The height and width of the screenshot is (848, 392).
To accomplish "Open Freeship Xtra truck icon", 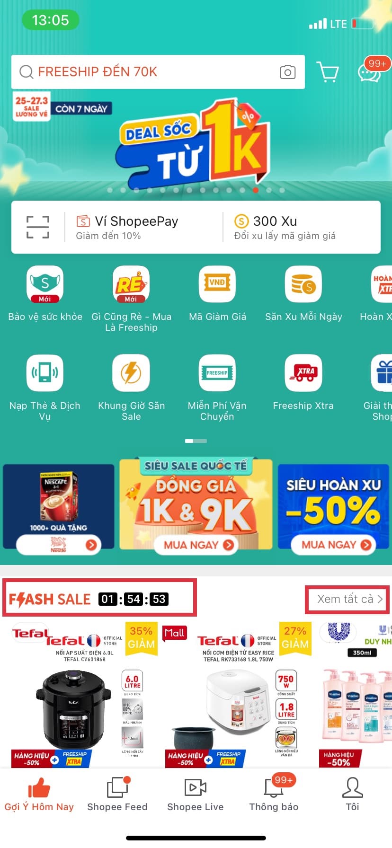I will (303, 373).
